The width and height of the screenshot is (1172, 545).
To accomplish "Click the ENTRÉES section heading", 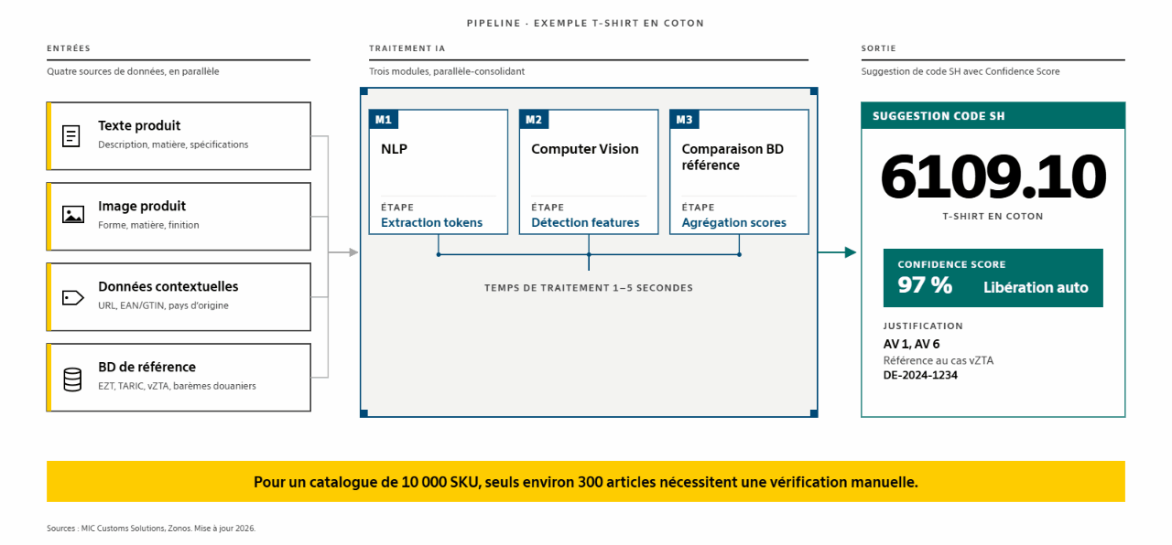I will tap(69, 48).
